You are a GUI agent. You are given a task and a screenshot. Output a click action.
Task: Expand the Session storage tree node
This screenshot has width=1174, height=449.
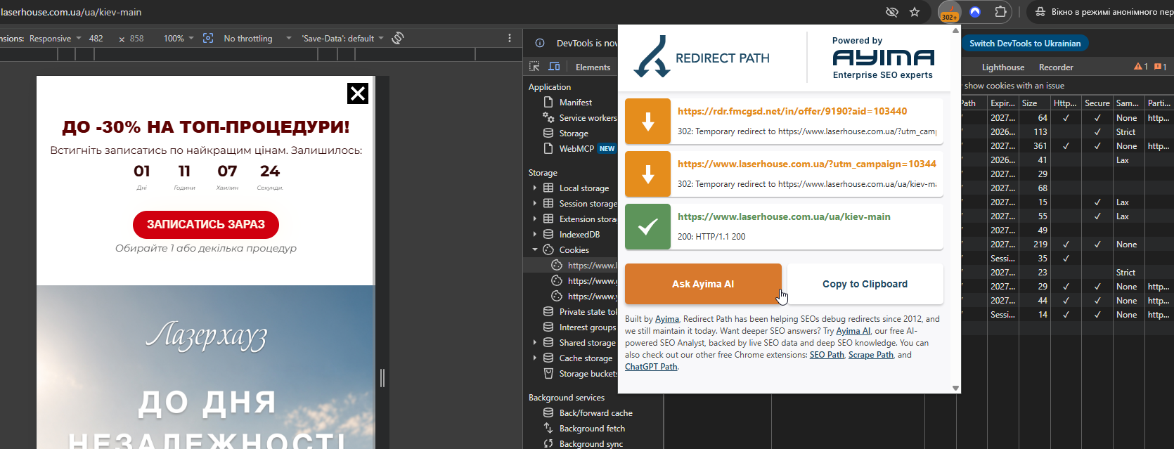click(535, 204)
